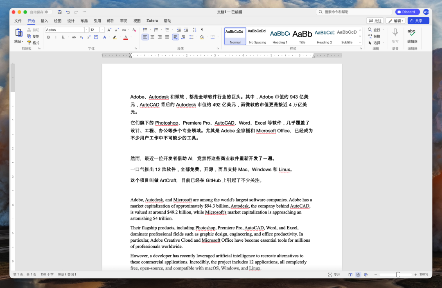Screen dimensions: 442x288
Task: Apply subscript formatting
Action: pyautogui.click(x=81, y=37)
